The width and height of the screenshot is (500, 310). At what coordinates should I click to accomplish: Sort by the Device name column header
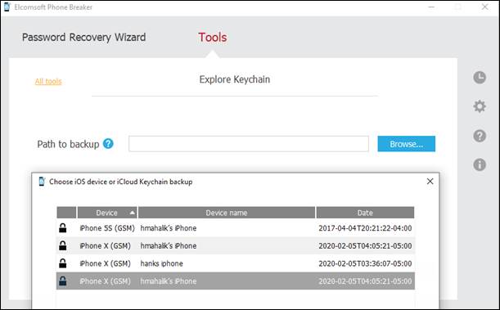pos(227,213)
